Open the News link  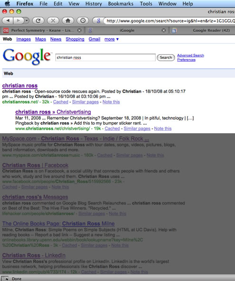click(56, 39)
